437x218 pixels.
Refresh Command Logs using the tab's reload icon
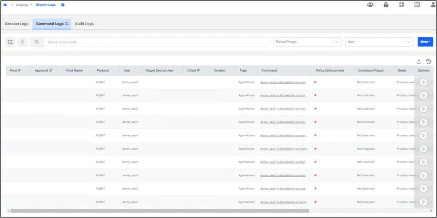67,23
